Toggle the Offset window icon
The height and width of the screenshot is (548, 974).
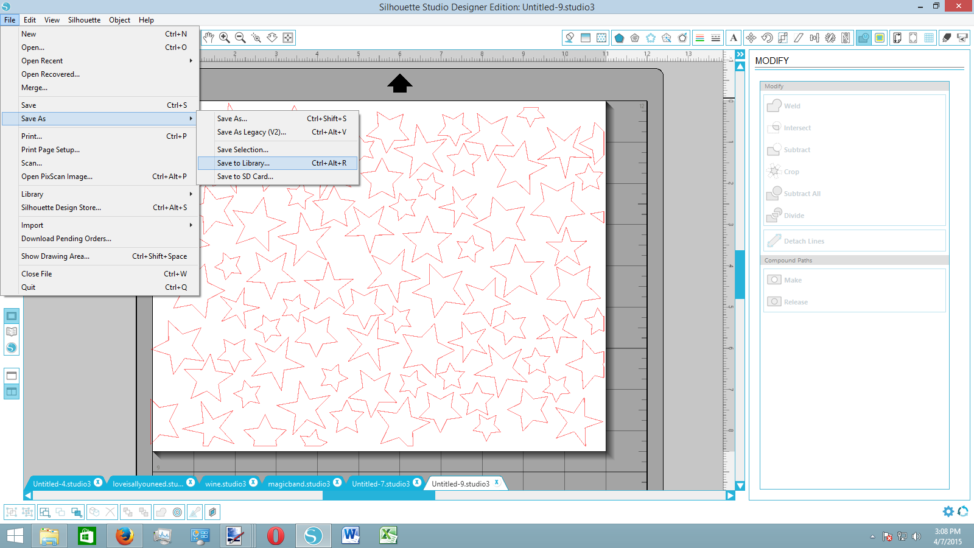click(x=880, y=38)
